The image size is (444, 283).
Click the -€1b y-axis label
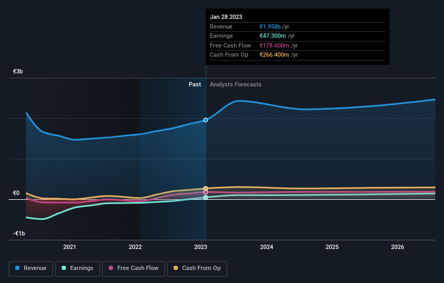[x=19, y=233]
